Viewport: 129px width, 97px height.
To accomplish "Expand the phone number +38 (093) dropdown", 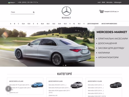I will point(28,2).
